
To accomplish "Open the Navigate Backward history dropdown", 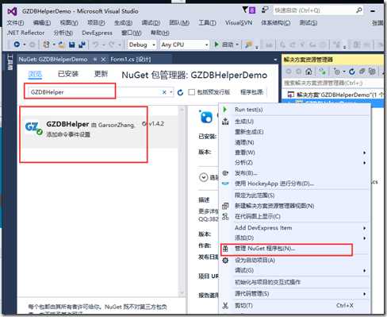I will pos(25,44).
